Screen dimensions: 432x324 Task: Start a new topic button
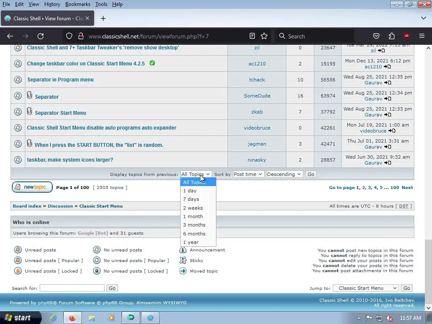[x=32, y=187]
